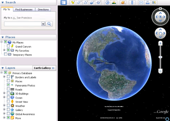170x121 pixels.
Task: Select the More layer entry
Action: [18, 118]
